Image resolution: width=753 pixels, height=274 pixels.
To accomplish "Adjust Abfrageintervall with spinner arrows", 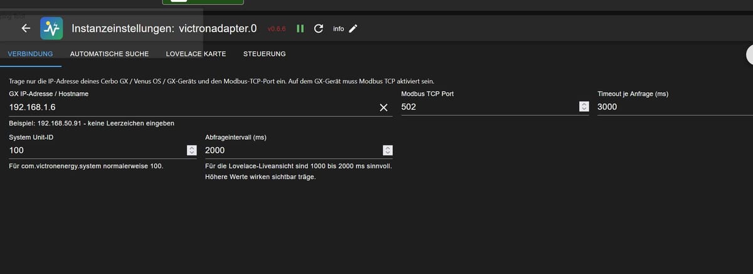I will click(388, 150).
